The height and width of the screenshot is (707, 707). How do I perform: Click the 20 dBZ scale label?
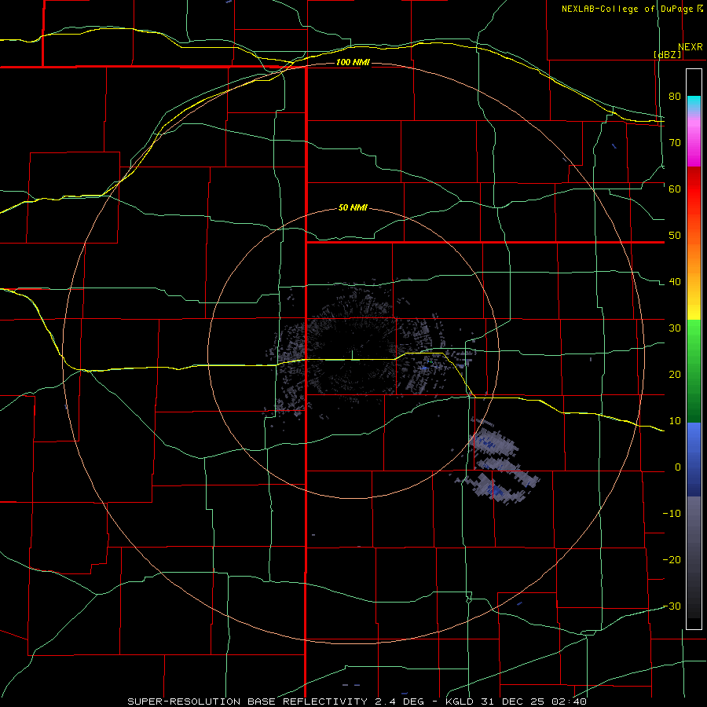(x=675, y=375)
